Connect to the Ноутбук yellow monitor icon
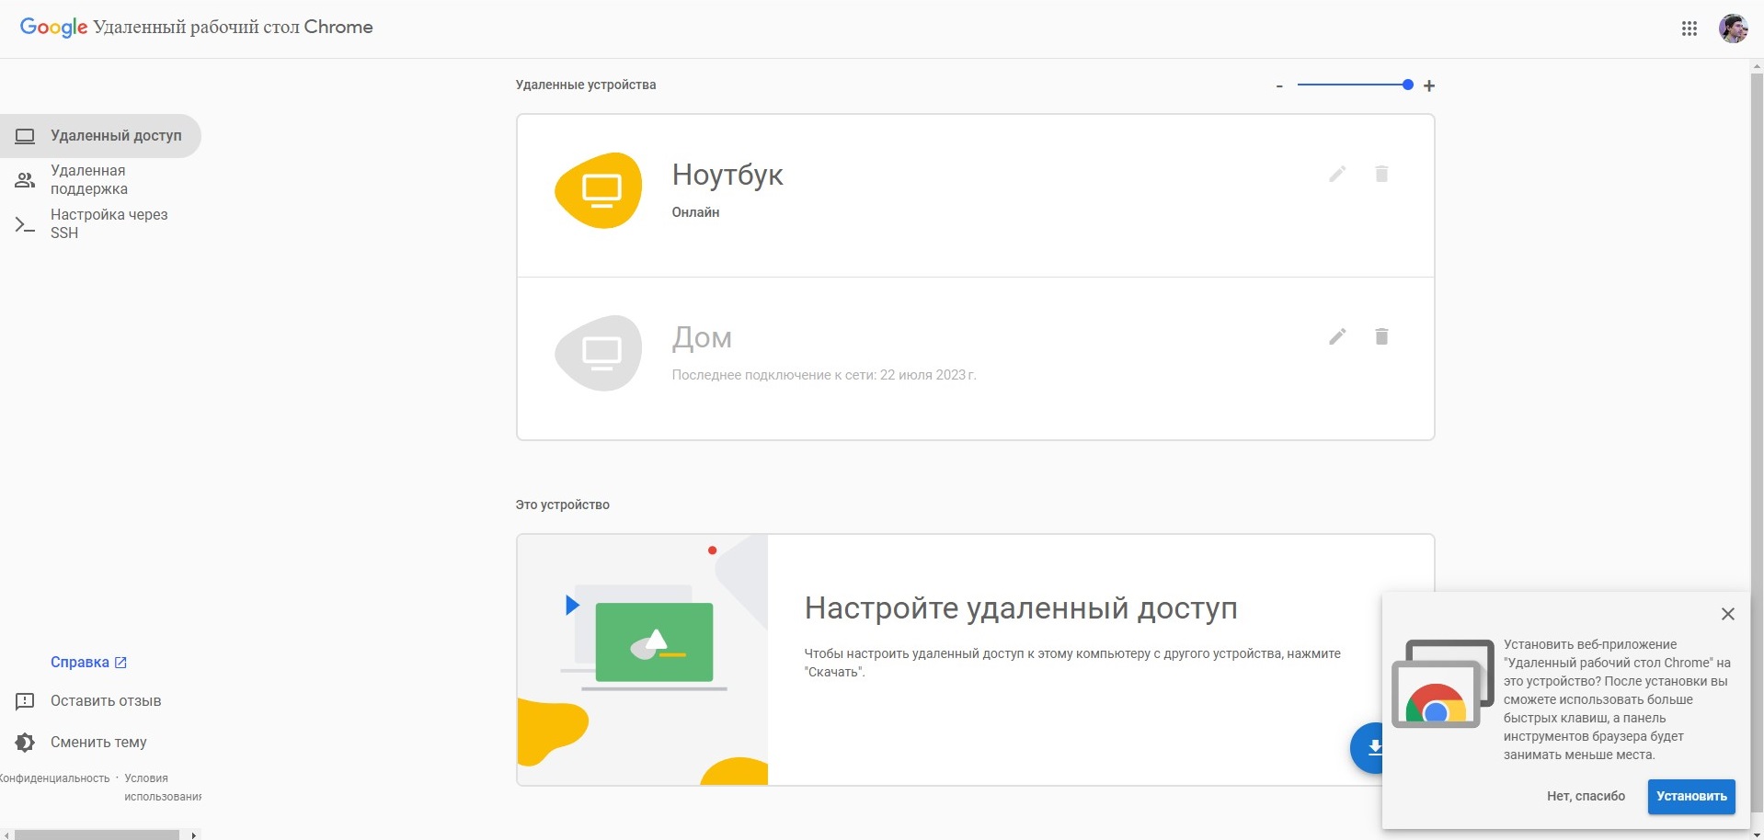 coord(599,190)
